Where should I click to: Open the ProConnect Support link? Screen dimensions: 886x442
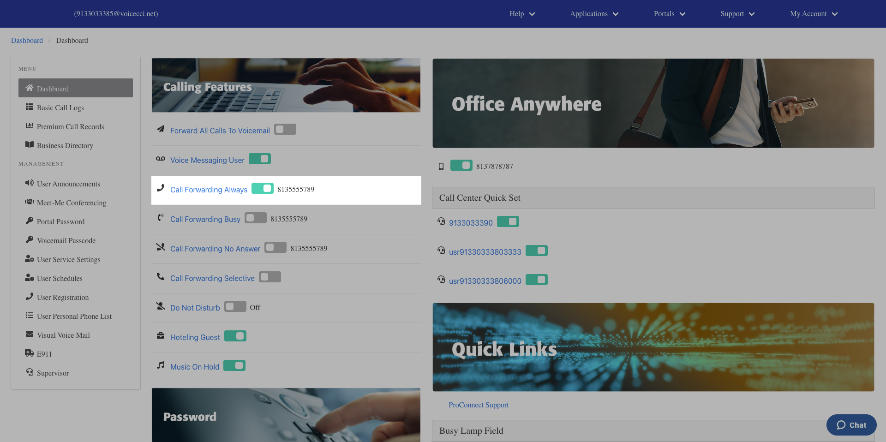point(479,405)
